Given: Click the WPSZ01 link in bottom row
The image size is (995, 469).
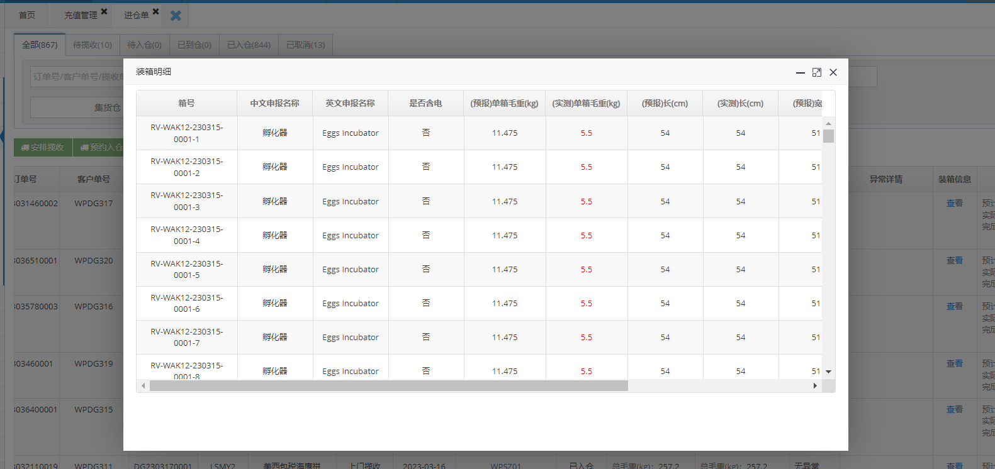Looking at the screenshot, I should coord(506,466).
